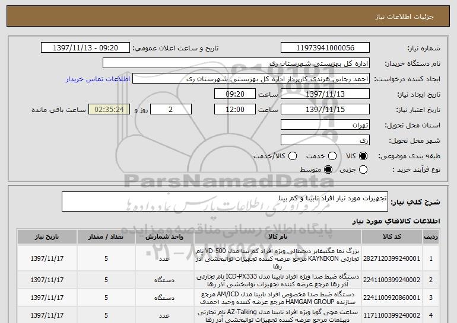The width and height of the screenshot is (457, 323).
Task: Click the validity time field 12:00
Action: coord(235,110)
